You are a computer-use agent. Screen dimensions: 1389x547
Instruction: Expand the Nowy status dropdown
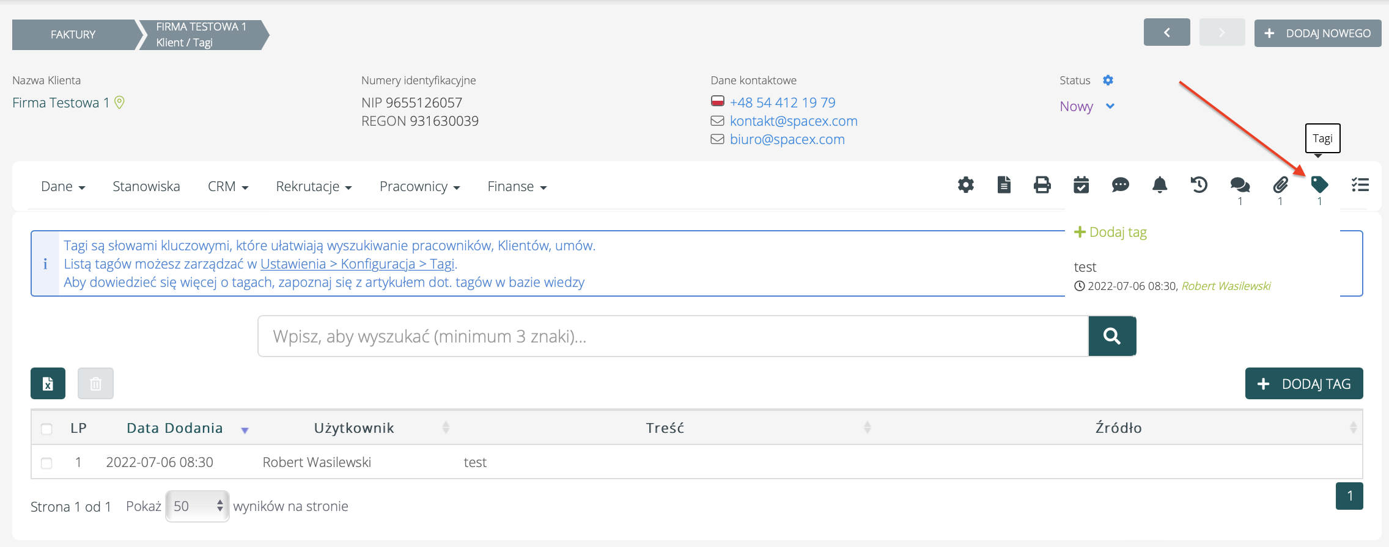[1087, 106]
